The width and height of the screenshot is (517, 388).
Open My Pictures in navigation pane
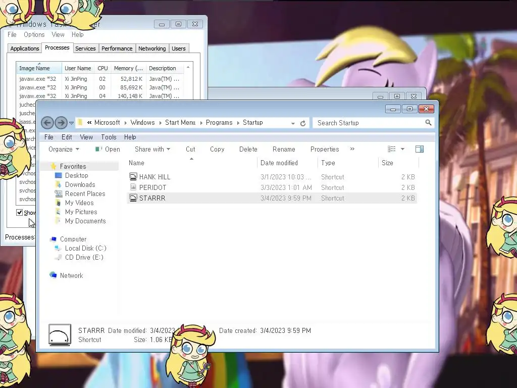coord(81,212)
